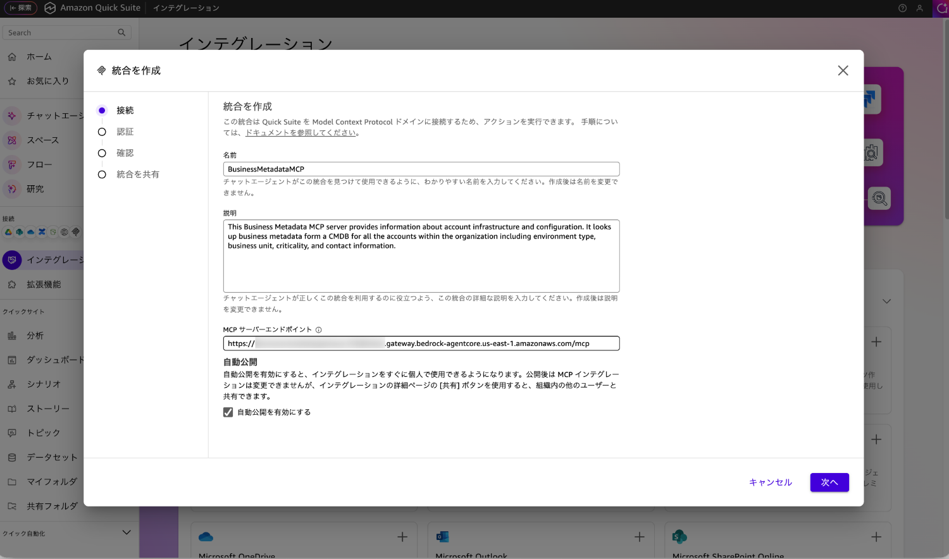This screenshot has width=949, height=559.
Task: Click the help question mark icon
Action: [903, 8]
